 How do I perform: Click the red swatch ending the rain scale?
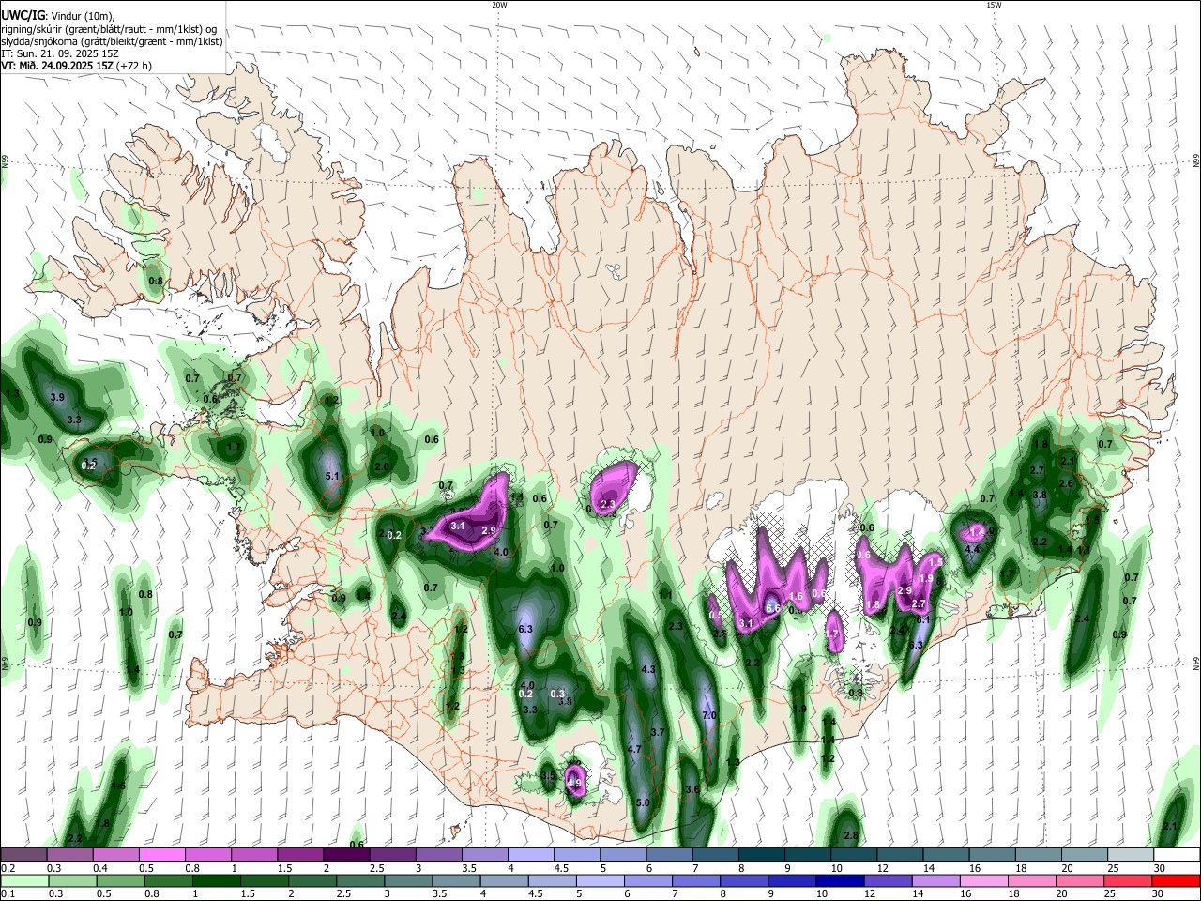tap(1176, 880)
